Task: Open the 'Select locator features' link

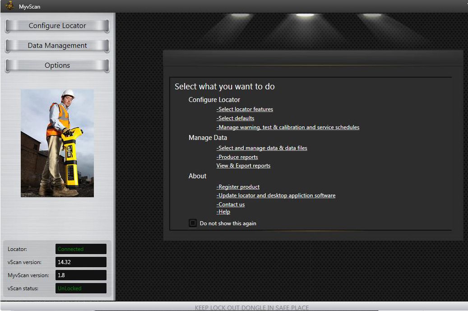Action: 245,109
